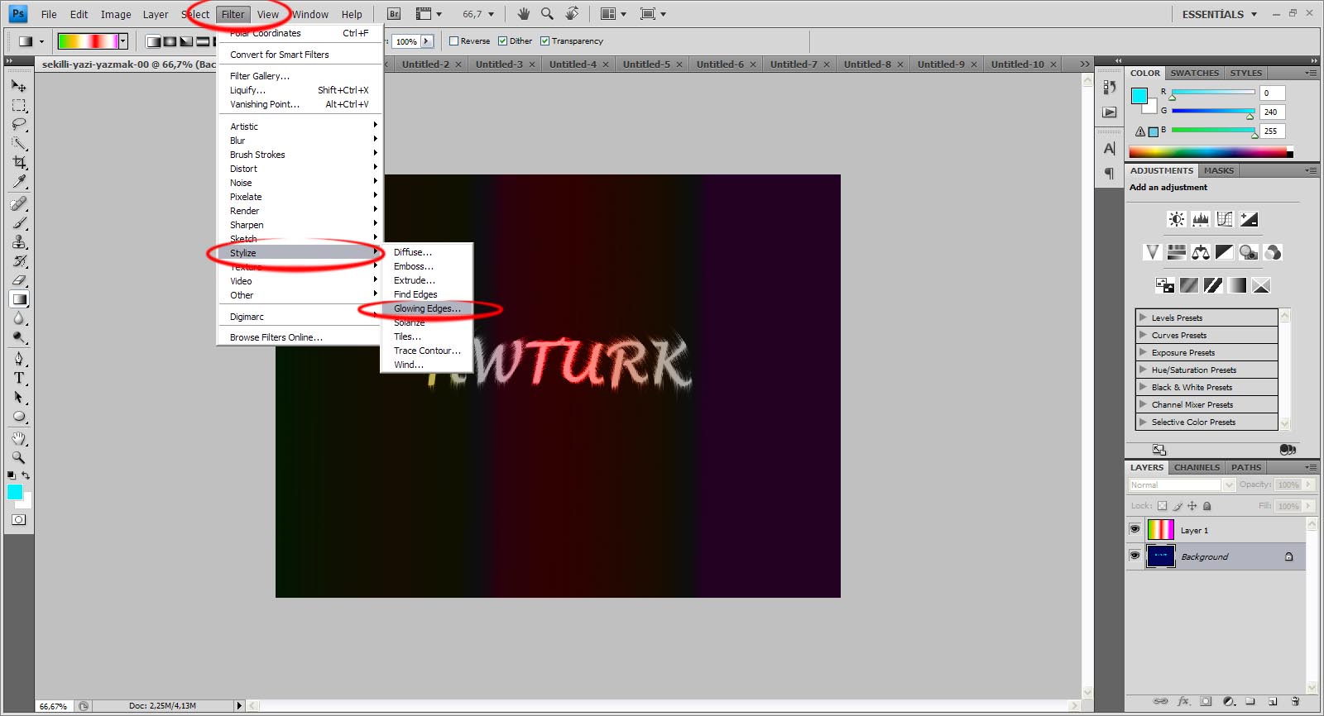The height and width of the screenshot is (716, 1324).
Task: Click the G color value field
Action: (1272, 112)
